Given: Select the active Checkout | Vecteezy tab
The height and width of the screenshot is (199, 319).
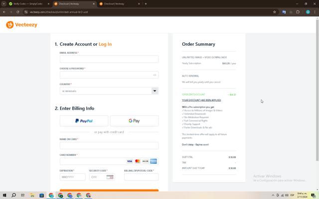Looking at the screenshot, I should 73,4.
